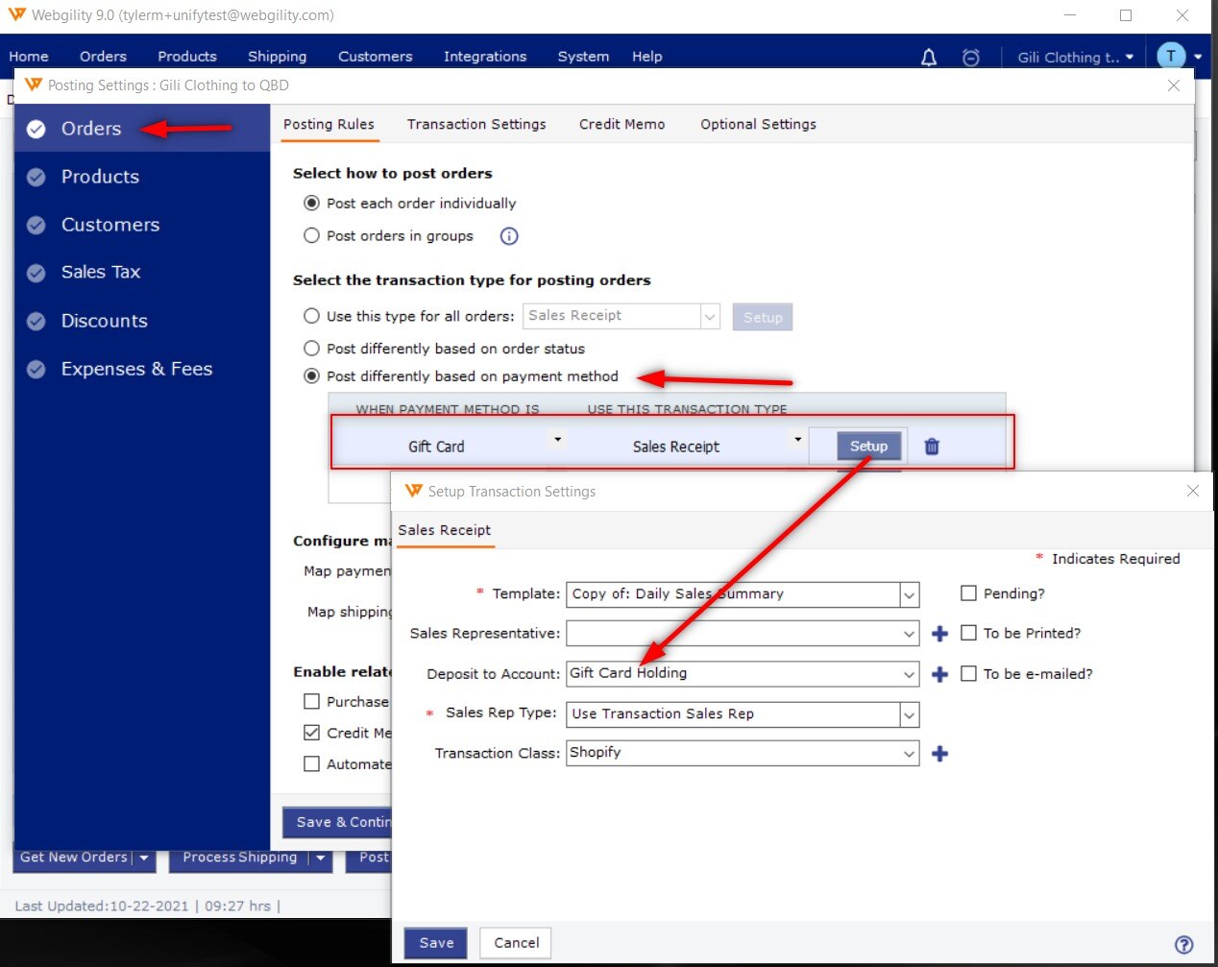Open the Shipping menu
This screenshot has width=1218, height=967.
pos(277,57)
